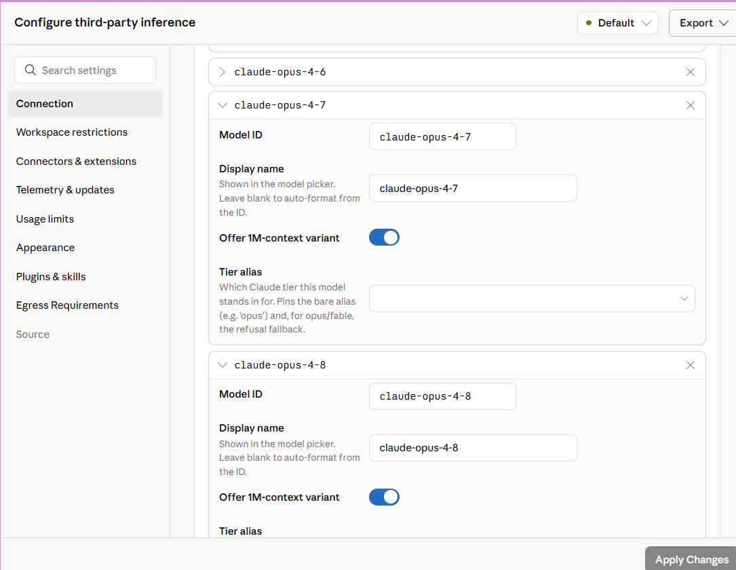Open Plugins & skills settings
Image resolution: width=736 pixels, height=570 pixels.
51,277
